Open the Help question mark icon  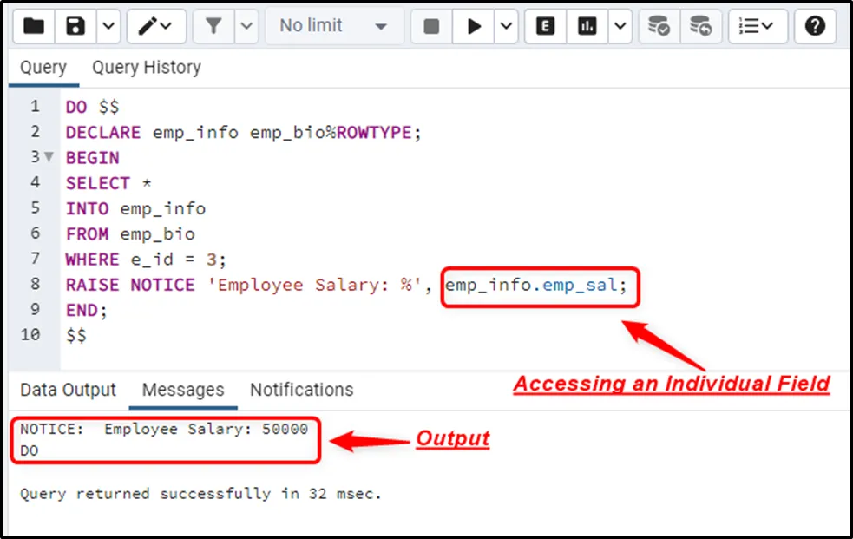click(814, 26)
